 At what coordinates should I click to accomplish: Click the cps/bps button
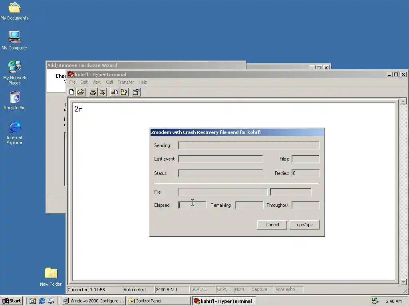click(x=304, y=225)
